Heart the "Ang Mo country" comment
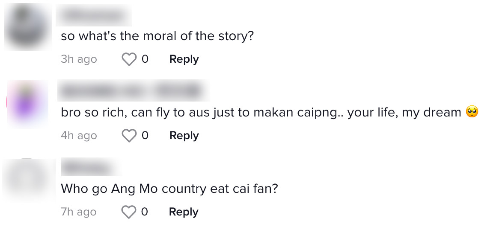Image resolution: width=493 pixels, height=227 pixels. click(129, 212)
